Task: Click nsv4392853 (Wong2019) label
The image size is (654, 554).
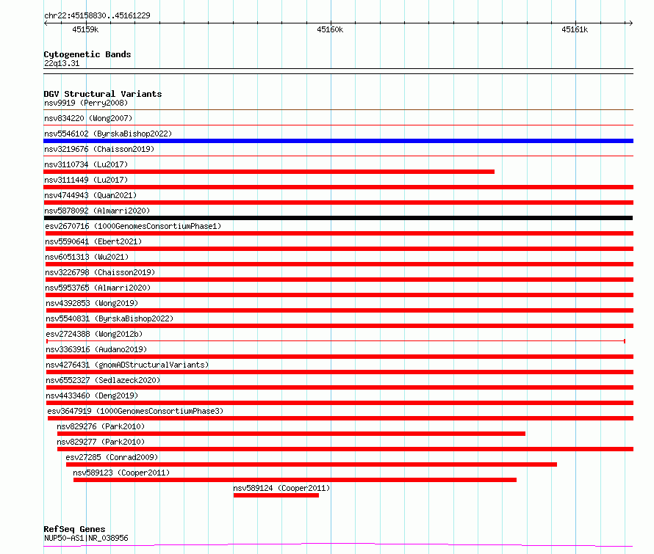Action: pos(92,303)
